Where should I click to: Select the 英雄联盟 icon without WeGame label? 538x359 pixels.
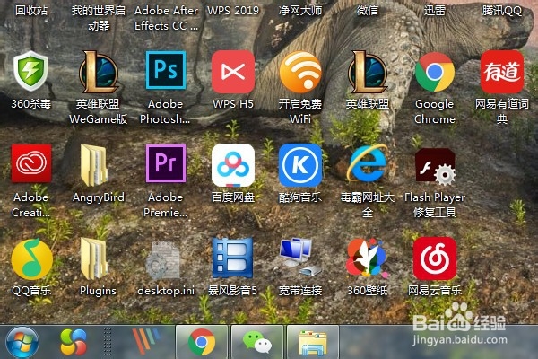tap(367, 72)
